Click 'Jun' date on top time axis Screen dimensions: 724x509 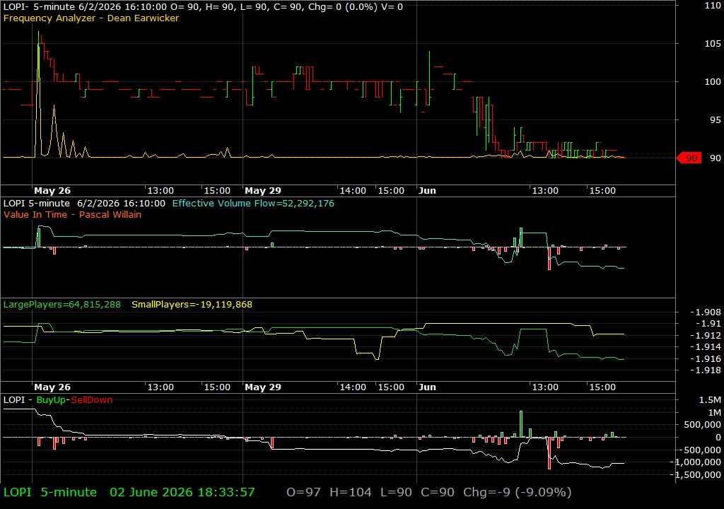click(427, 191)
